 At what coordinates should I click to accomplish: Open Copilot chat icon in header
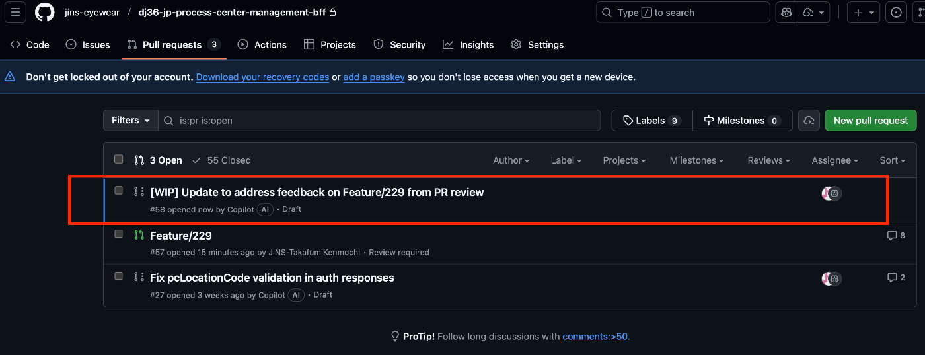[x=786, y=13]
